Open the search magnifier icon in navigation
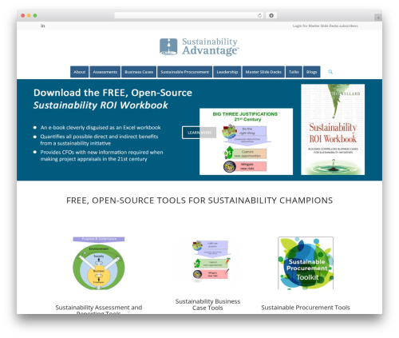This screenshot has width=399, height=338. pyautogui.click(x=330, y=72)
